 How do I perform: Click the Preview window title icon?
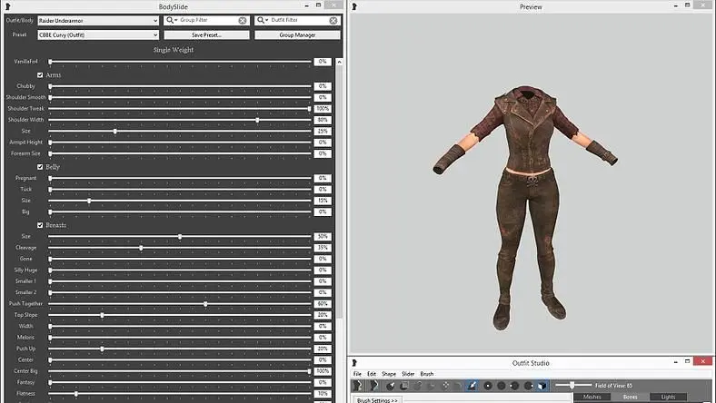[x=354, y=6]
